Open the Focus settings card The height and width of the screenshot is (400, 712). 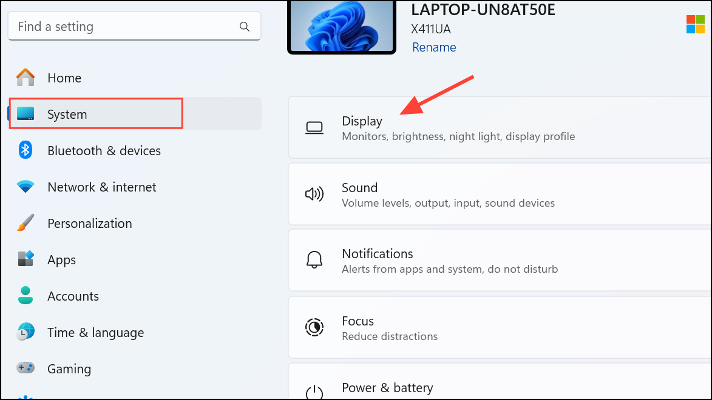coord(500,327)
